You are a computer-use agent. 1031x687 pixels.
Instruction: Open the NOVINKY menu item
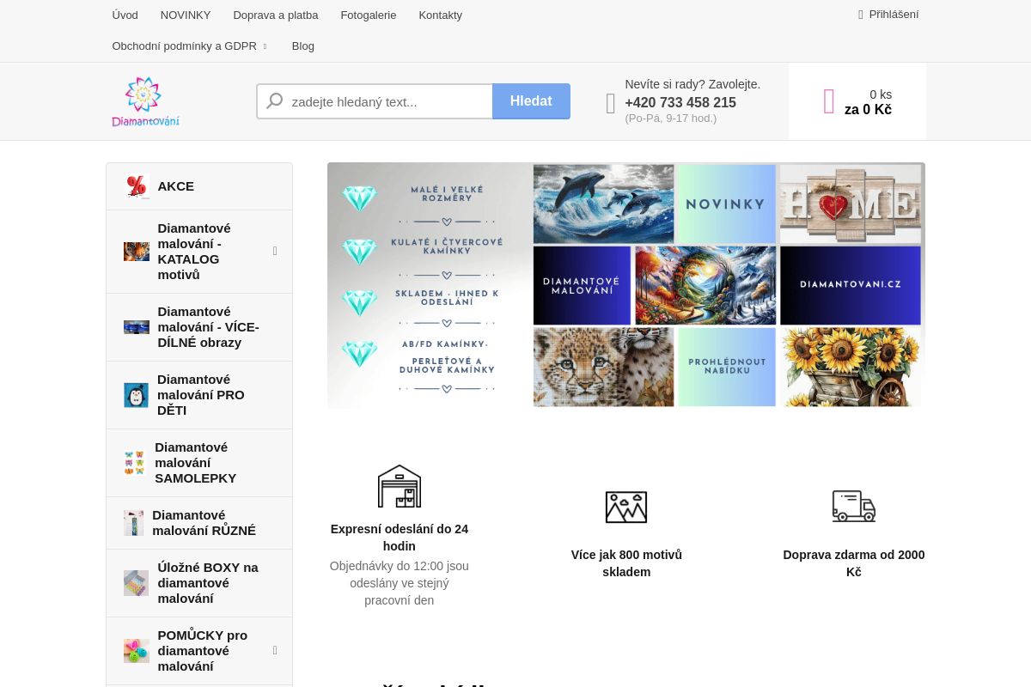coord(186,15)
